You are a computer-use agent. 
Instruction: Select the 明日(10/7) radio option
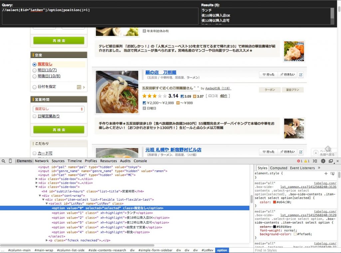[x=34, y=70]
